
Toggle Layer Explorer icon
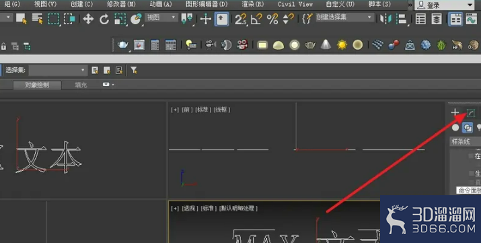click(437, 19)
